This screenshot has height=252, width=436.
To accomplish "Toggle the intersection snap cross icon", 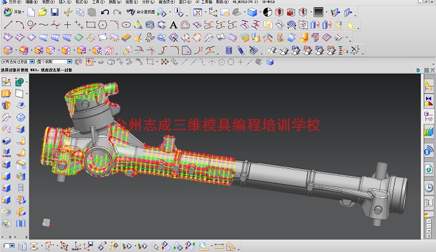I will (x=212, y=62).
